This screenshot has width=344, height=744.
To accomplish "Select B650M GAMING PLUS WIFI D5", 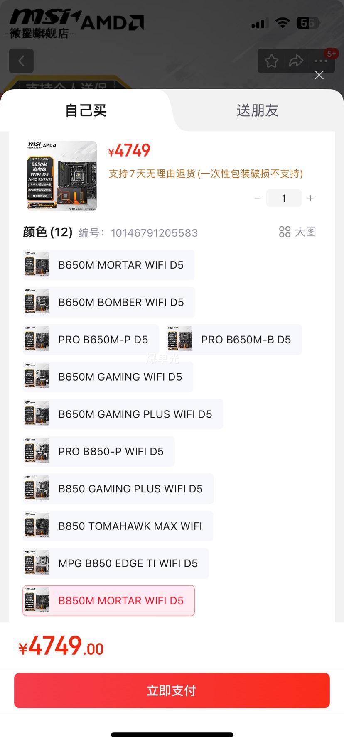I will (x=123, y=414).
